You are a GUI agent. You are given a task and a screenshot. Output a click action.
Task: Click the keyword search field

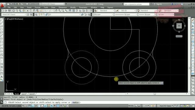tap(136, 4)
